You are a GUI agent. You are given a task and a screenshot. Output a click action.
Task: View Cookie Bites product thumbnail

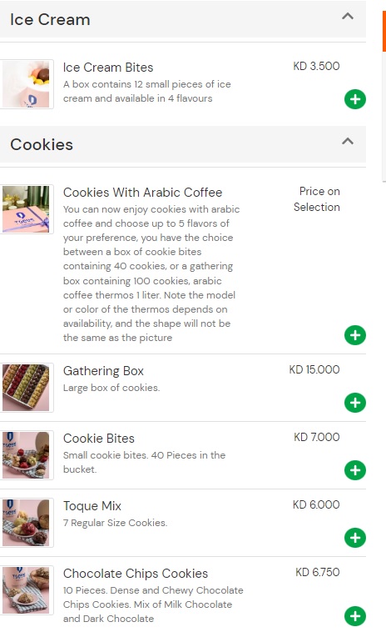[26, 455]
